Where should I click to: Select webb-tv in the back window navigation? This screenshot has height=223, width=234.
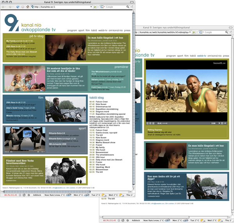pyautogui.click(x=202, y=56)
